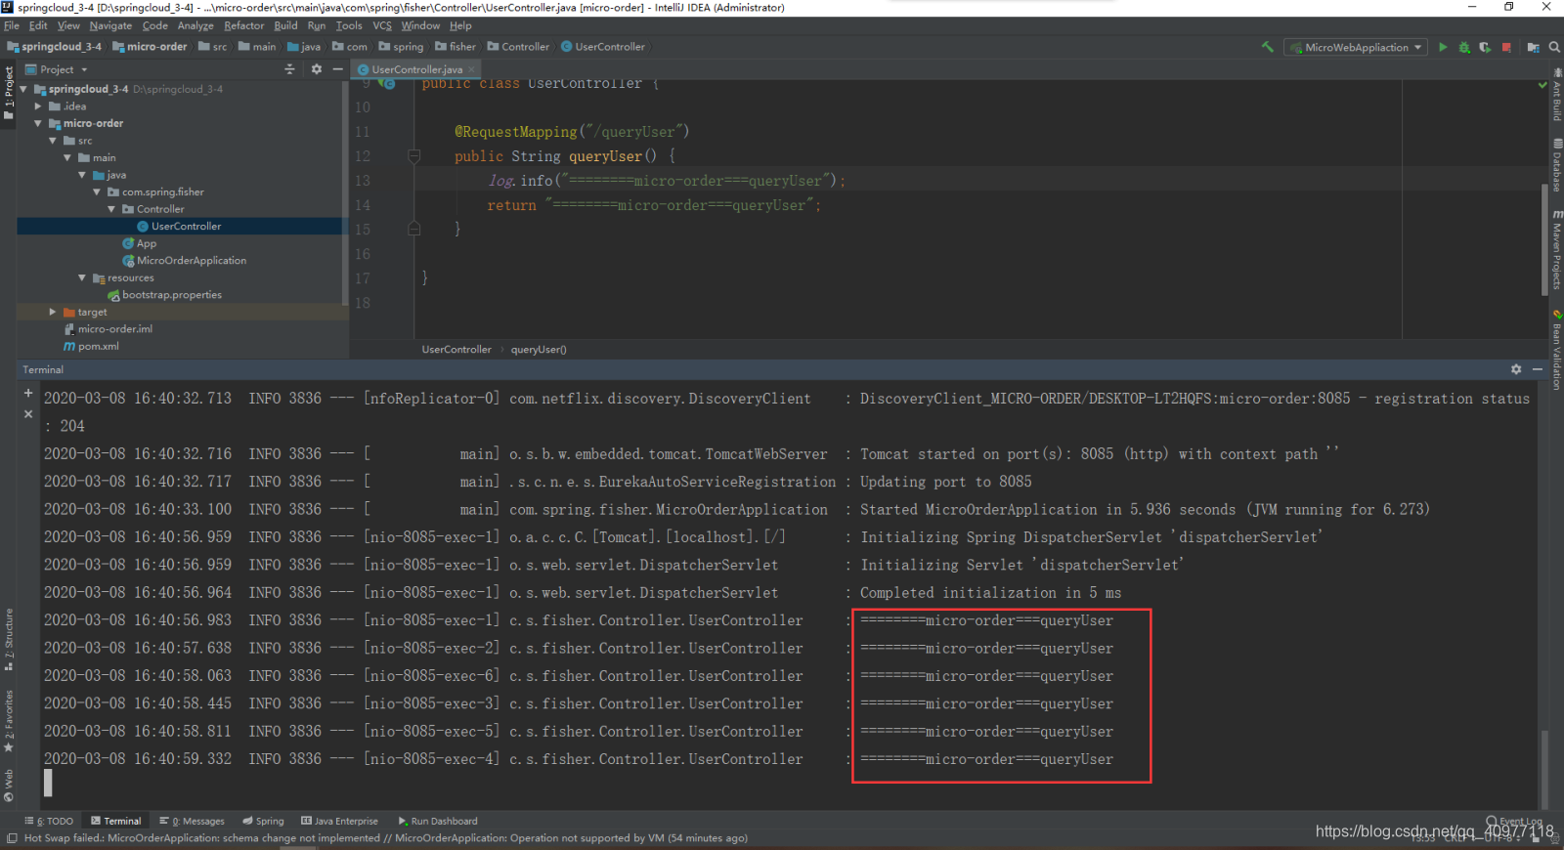
Task: Open the Build menu
Action: (285, 25)
